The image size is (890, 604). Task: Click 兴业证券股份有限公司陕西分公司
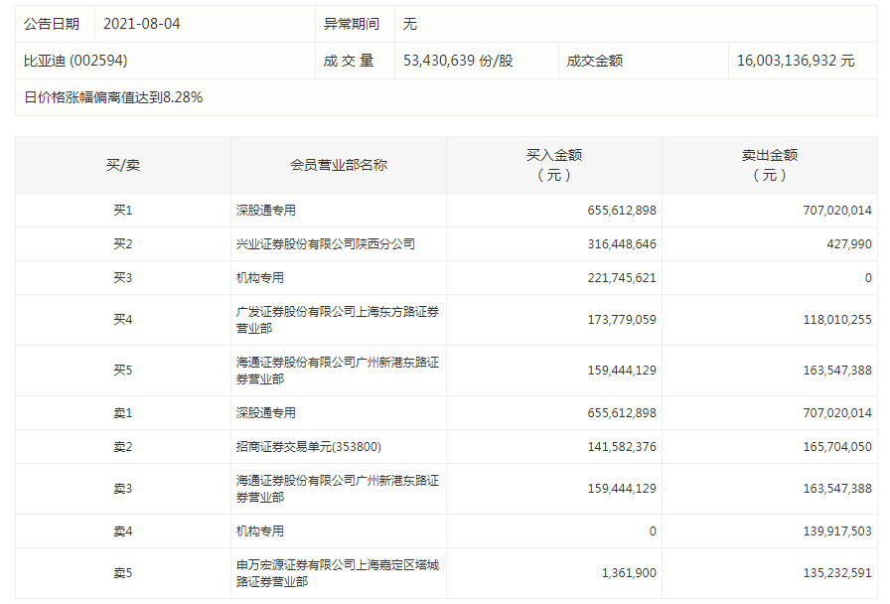(x=325, y=244)
